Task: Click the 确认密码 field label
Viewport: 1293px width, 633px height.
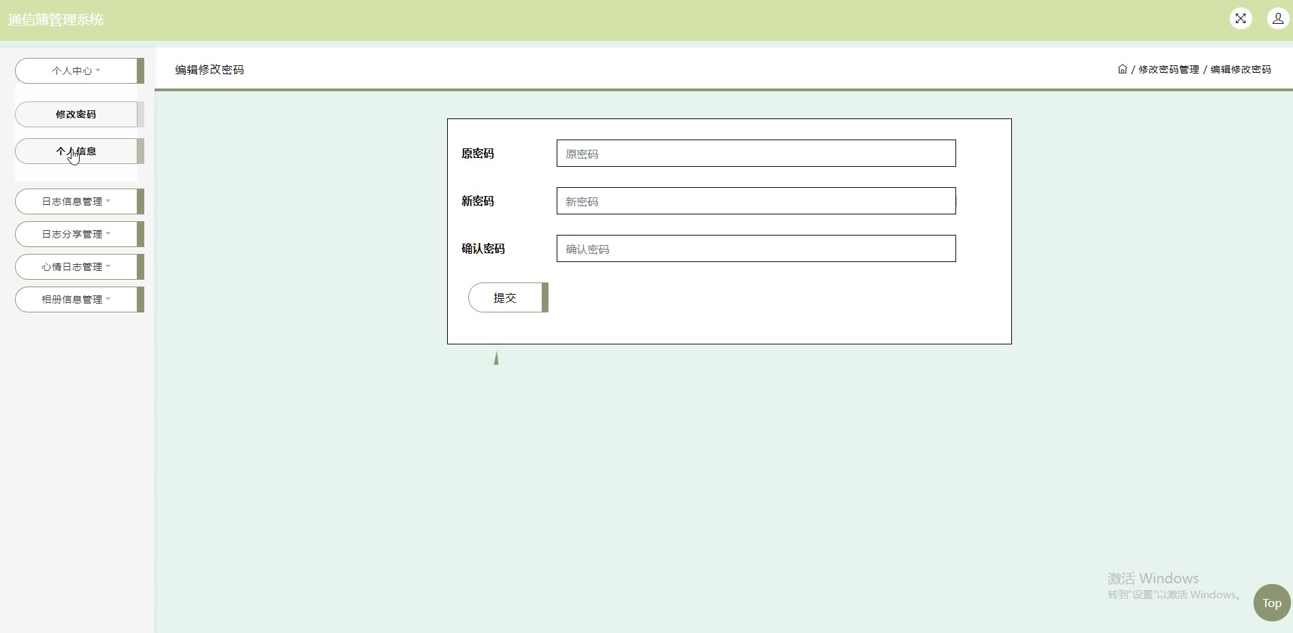Action: pyautogui.click(x=483, y=249)
